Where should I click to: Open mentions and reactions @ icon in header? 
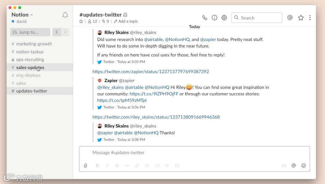(290, 18)
